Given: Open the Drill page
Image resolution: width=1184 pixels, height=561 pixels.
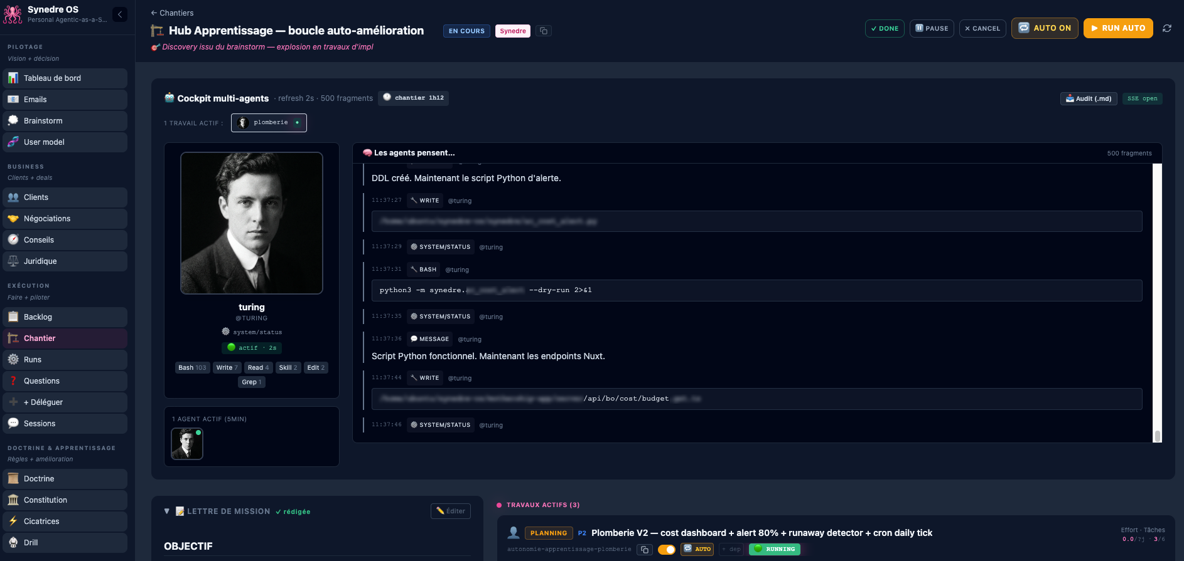Looking at the screenshot, I should [65, 543].
